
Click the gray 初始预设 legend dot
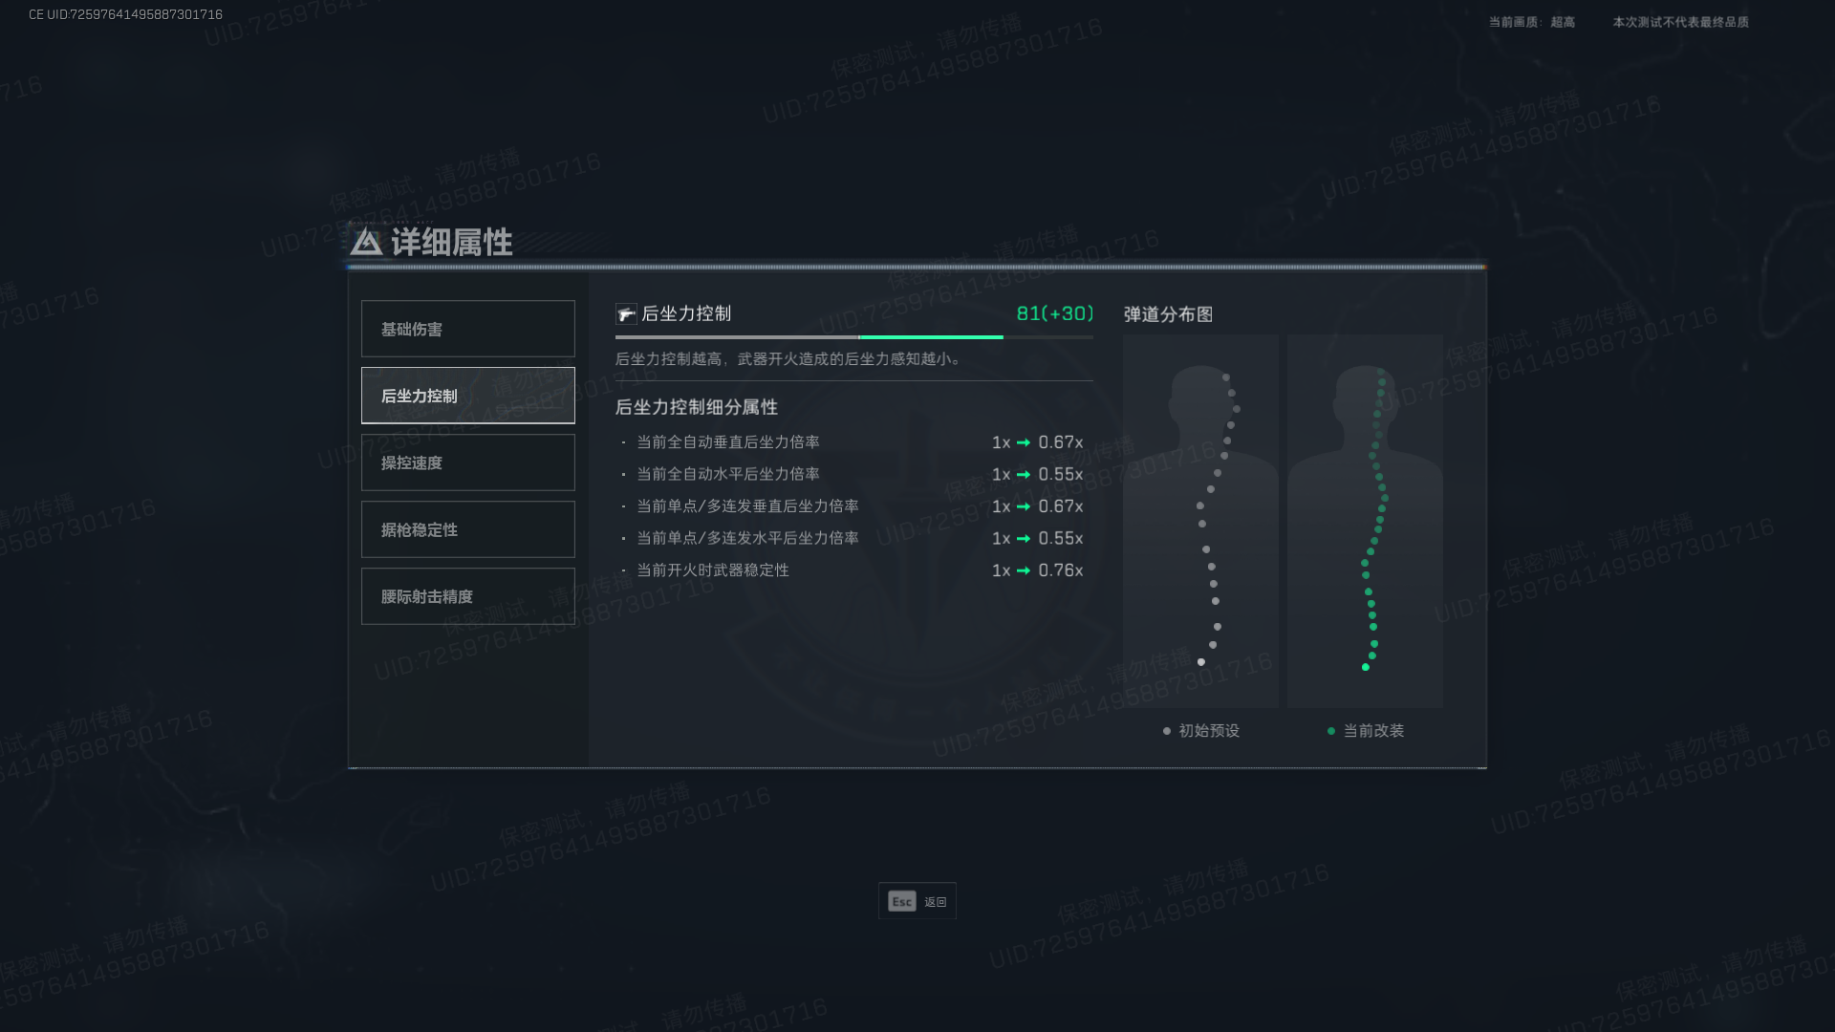1166,731
